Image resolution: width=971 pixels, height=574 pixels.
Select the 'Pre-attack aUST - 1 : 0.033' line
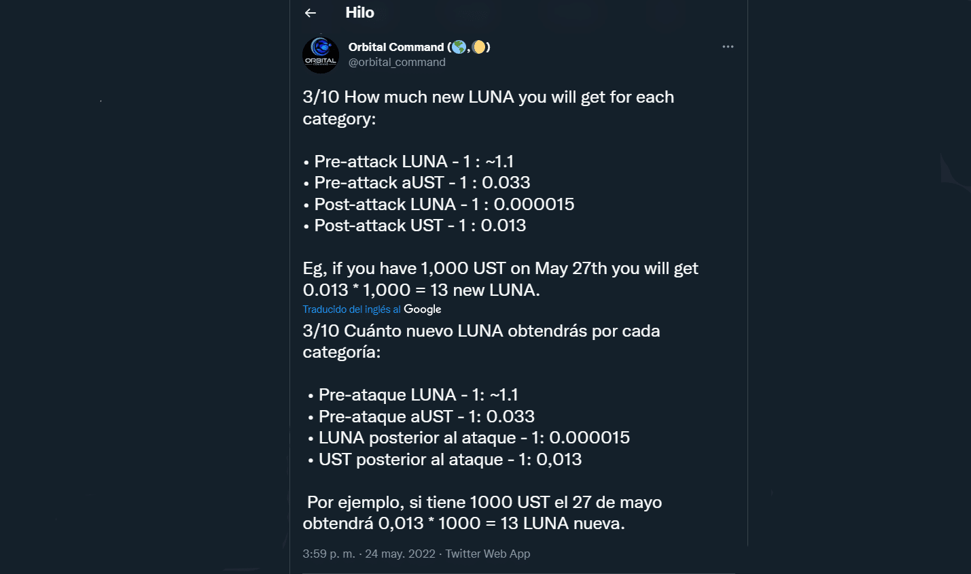[x=417, y=183]
